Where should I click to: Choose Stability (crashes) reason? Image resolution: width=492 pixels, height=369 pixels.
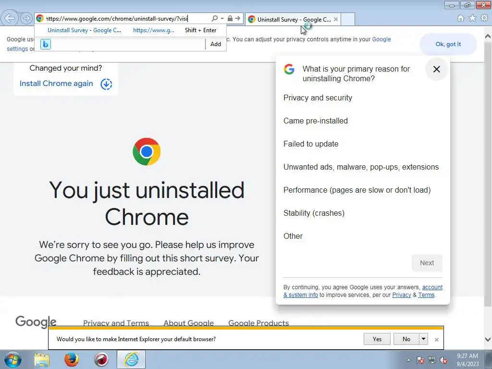coord(314,213)
